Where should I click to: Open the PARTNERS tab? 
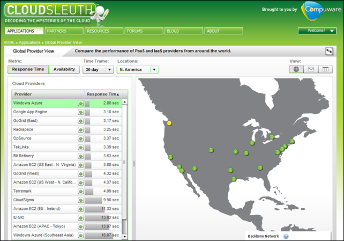coord(64,31)
